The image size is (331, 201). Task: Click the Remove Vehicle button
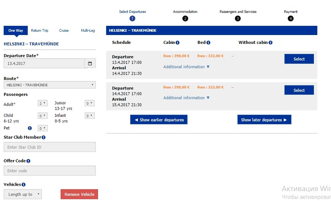tap(79, 194)
